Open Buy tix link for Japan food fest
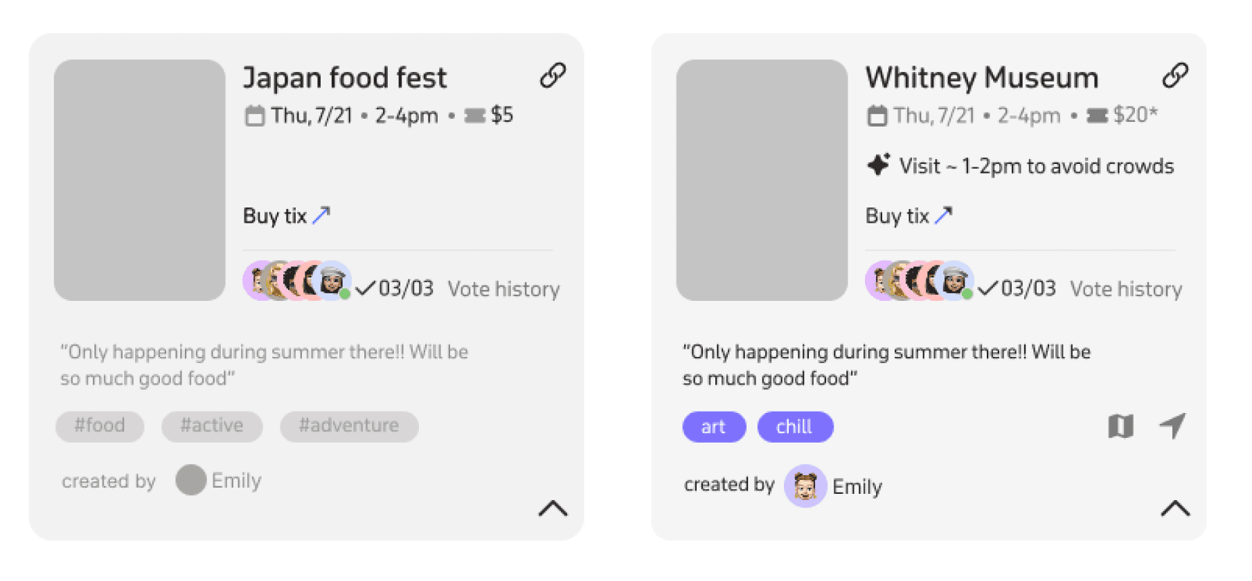 pyautogui.click(x=287, y=216)
